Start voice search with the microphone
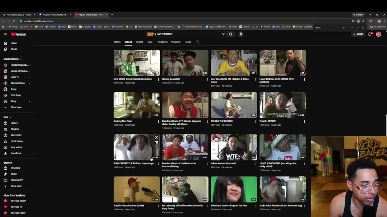The width and height of the screenshot is (387, 217). click(x=241, y=34)
